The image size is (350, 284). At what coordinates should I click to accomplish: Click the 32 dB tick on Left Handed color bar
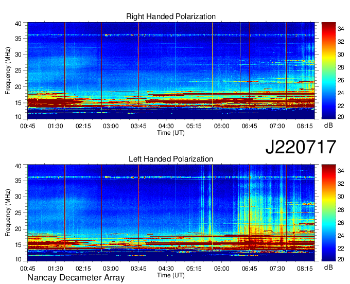[341, 184]
